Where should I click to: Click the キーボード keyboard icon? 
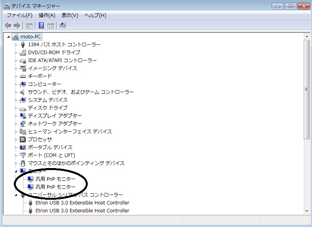click(23, 76)
